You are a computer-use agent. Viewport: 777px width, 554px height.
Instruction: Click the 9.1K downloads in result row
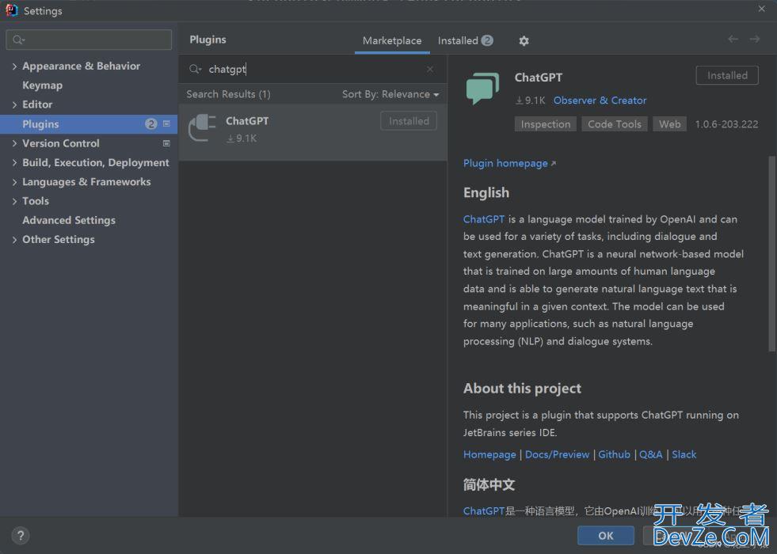(x=242, y=138)
